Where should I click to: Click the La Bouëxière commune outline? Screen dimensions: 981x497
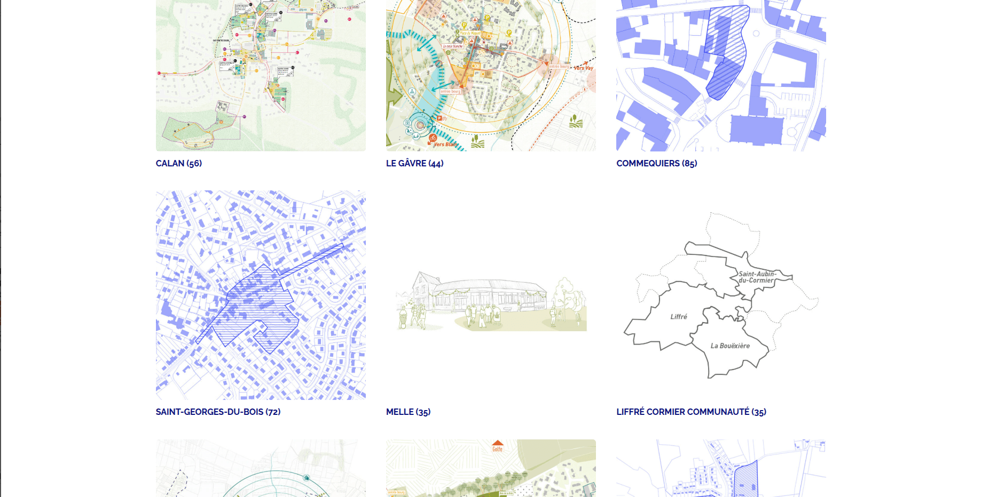pos(731,346)
